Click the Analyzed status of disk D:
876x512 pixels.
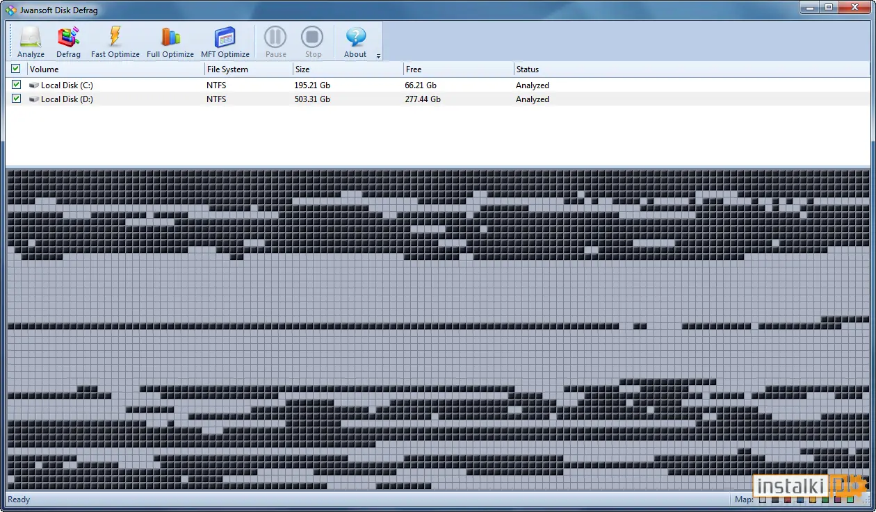[533, 99]
